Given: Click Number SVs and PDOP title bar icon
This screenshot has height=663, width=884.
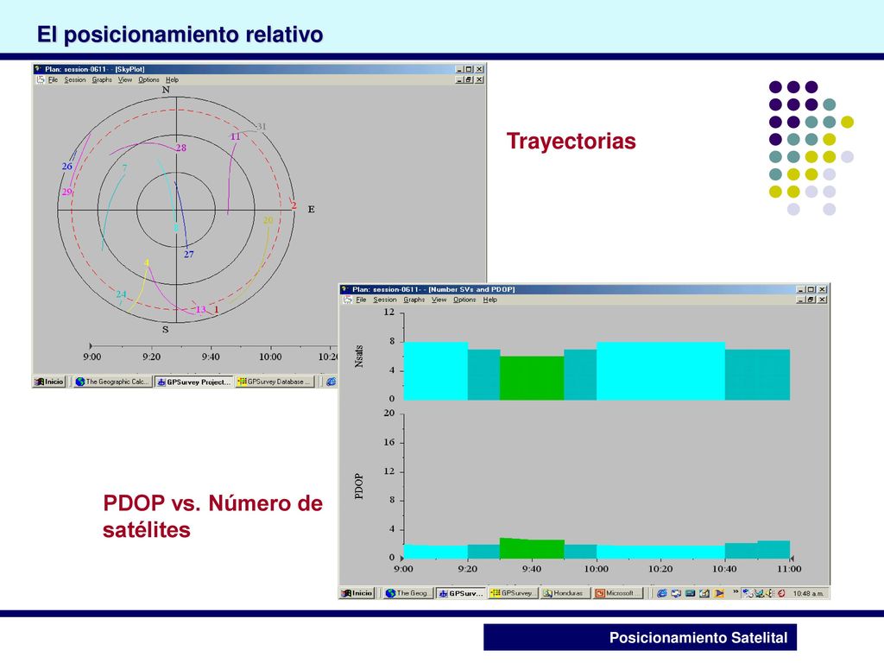Looking at the screenshot, I should (345, 289).
